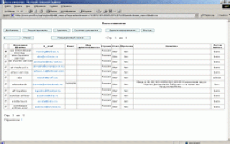Expand the address bar dropdown arrow
230x144 pixels.
pos(197,16)
